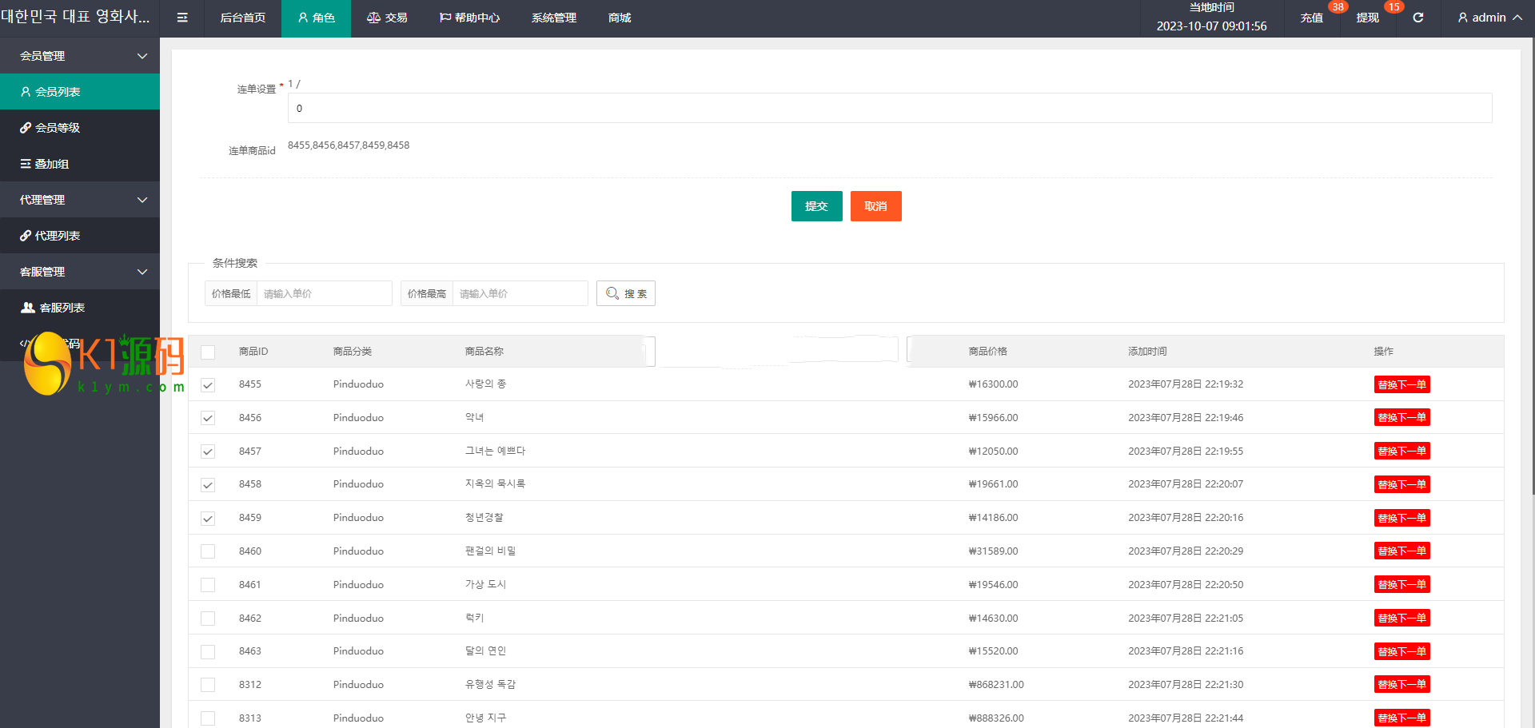Click the 价格最低 minimum price input field
The width and height of the screenshot is (1535, 728).
point(324,294)
